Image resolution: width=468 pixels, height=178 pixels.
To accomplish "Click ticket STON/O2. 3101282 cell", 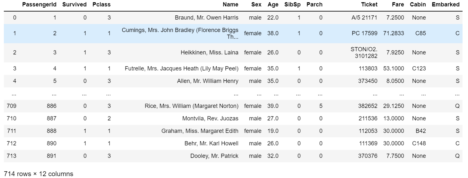I will point(364,53).
